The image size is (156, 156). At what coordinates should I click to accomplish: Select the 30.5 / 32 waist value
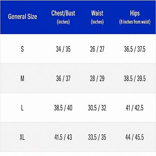(x=97, y=108)
